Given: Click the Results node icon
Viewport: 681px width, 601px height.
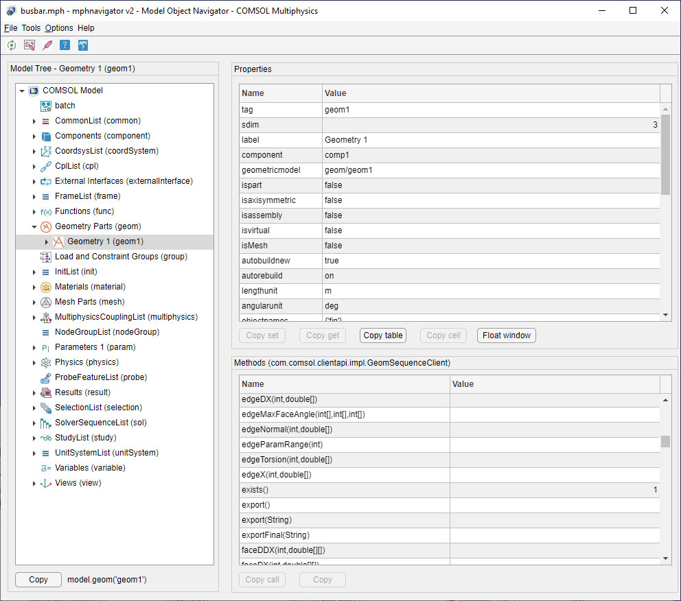Looking at the screenshot, I should [45, 392].
